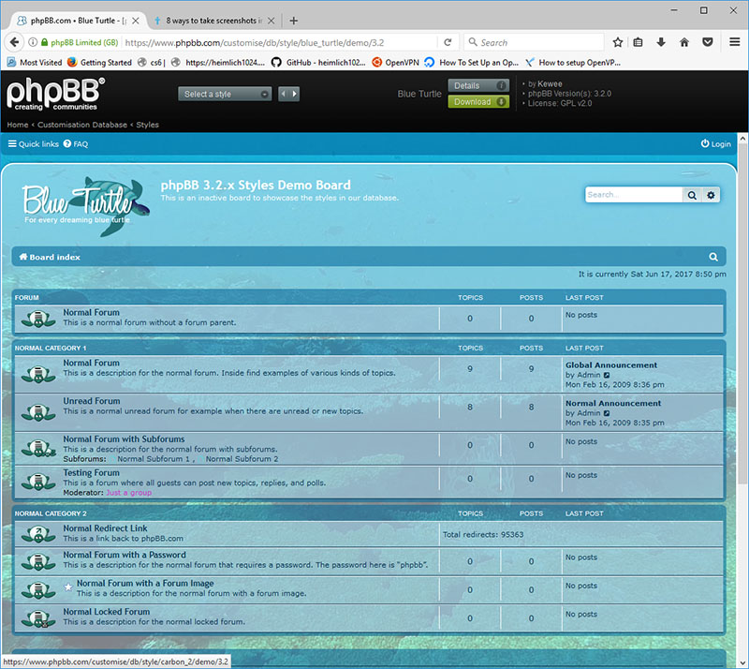
Task: Open the OpenVPN bookmark
Action: 395,62
